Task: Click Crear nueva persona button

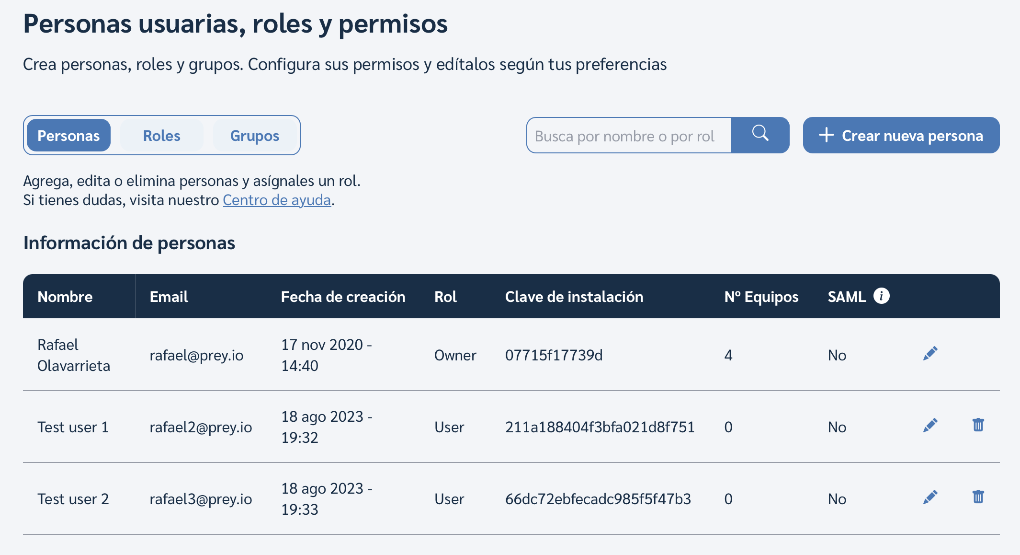Action: 901,135
